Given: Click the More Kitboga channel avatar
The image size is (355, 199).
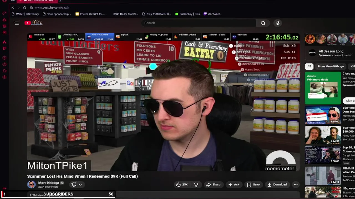Looking at the screenshot, I should click(31, 184).
